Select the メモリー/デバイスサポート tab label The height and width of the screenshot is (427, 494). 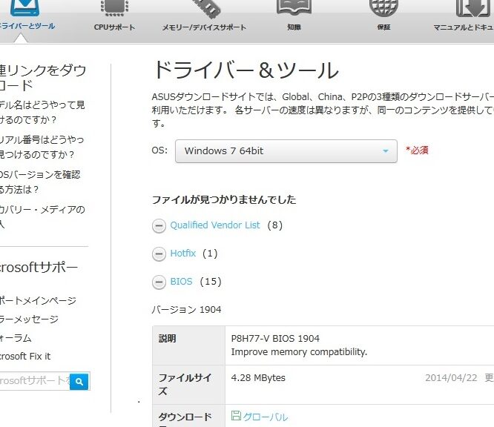(204, 27)
